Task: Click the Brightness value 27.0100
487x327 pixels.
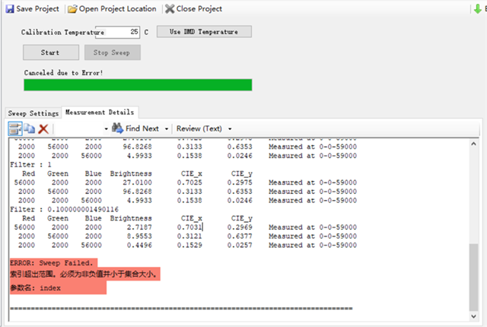Action: point(137,183)
